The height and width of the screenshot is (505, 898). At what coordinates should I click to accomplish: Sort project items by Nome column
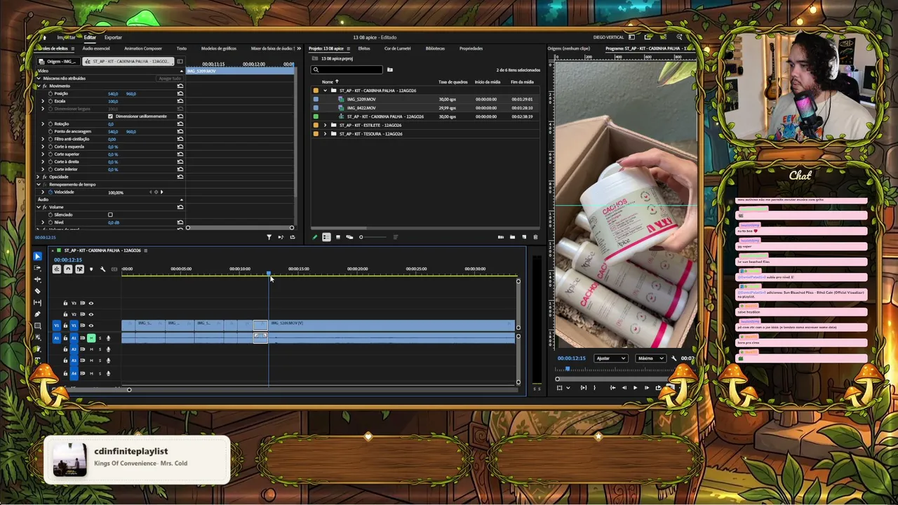pyautogui.click(x=328, y=82)
